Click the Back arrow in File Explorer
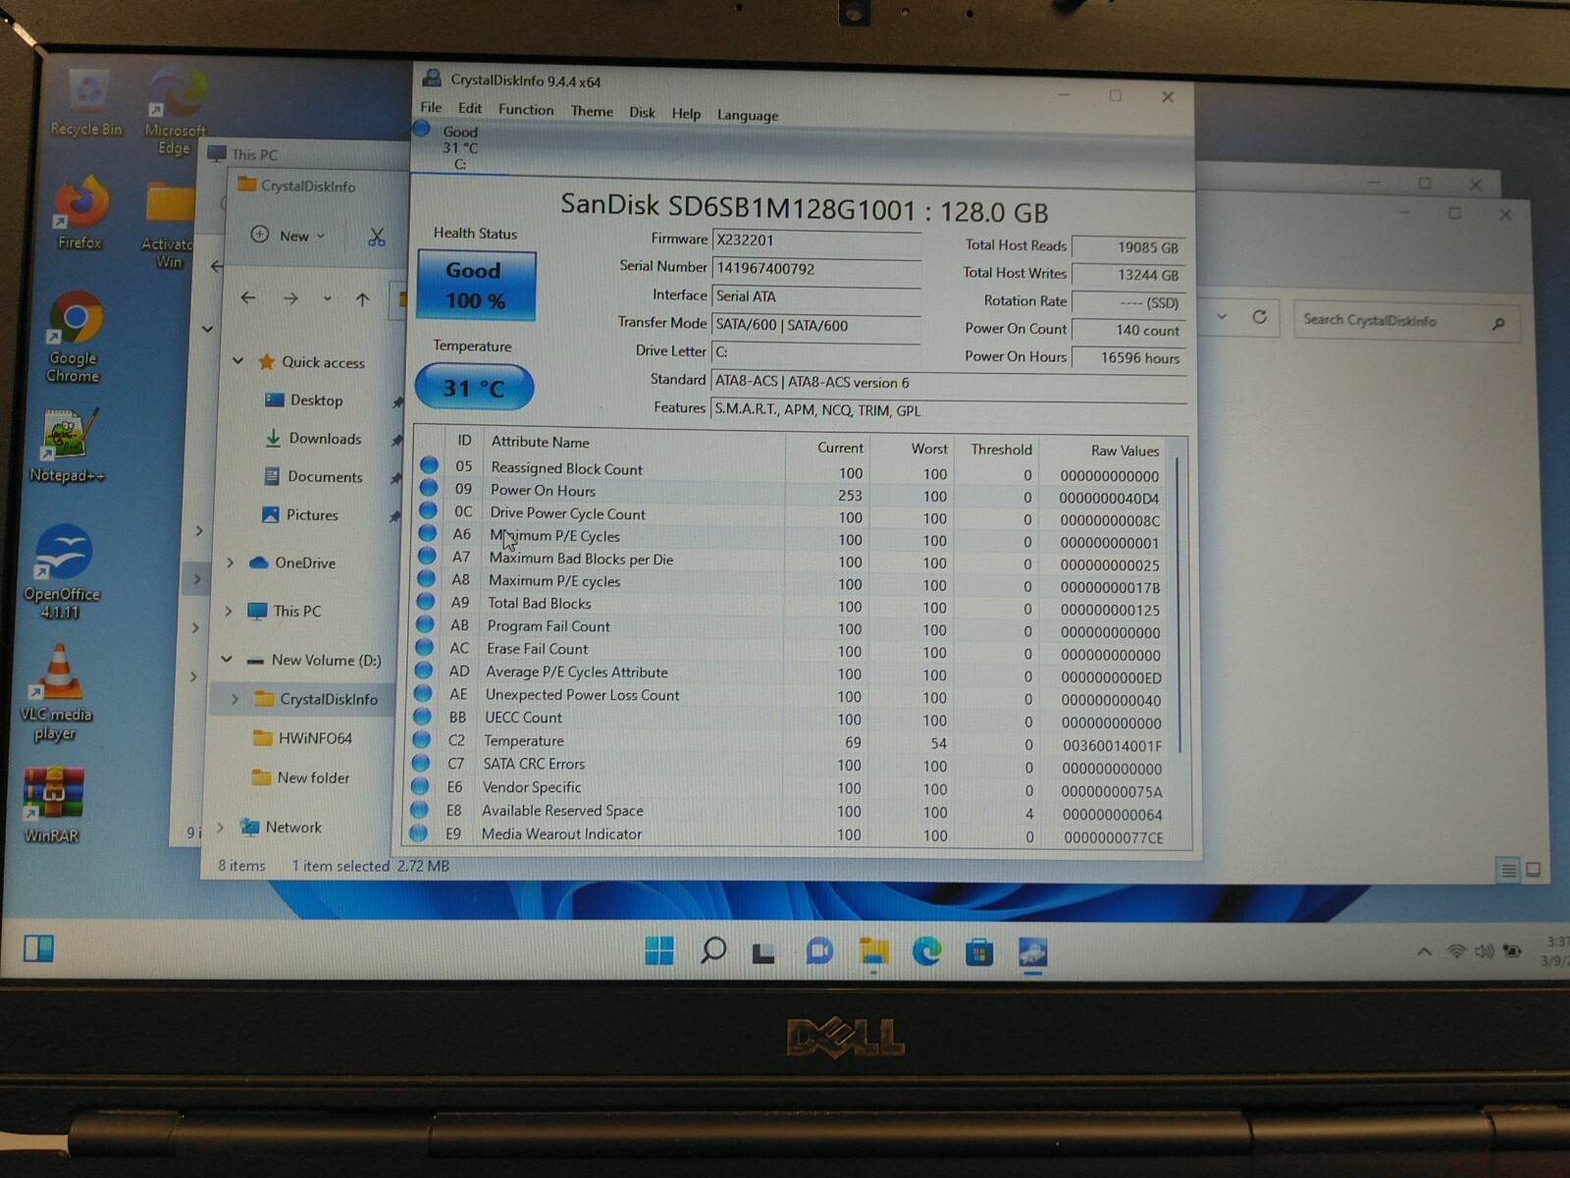Screen dimensions: 1570x1178 (x=248, y=297)
